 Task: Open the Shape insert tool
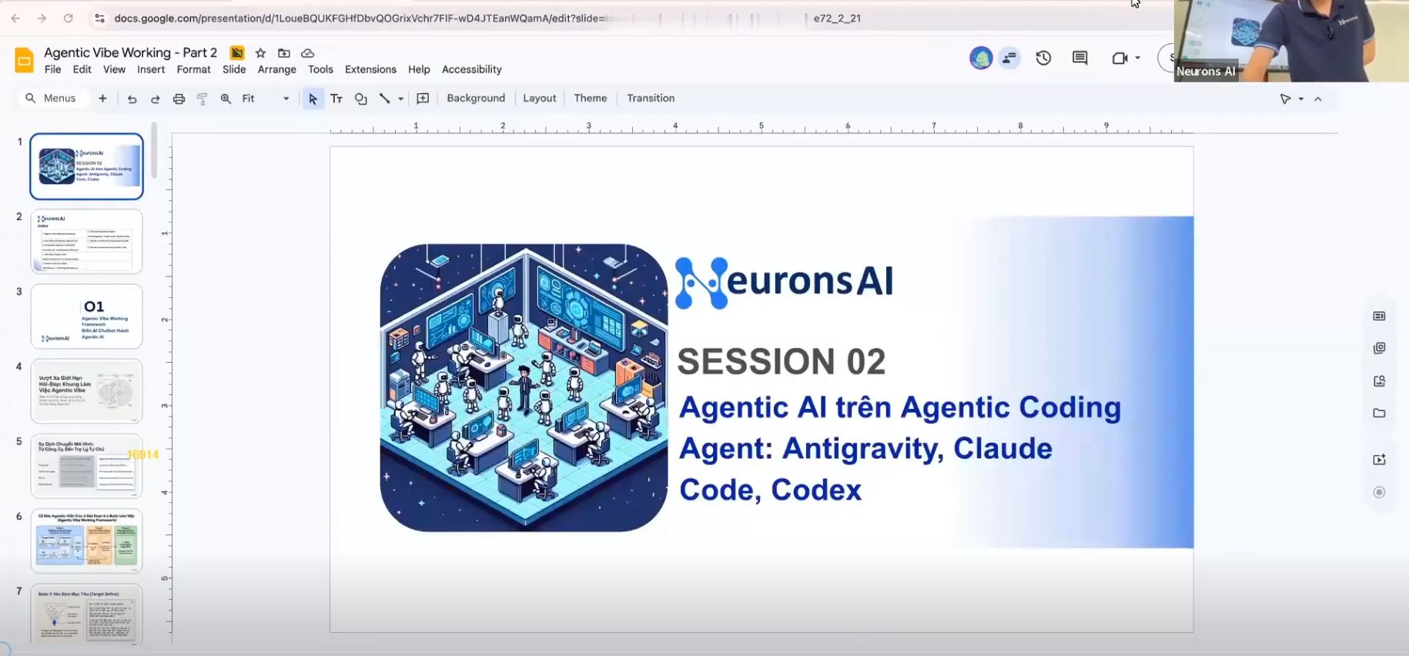[x=360, y=99]
